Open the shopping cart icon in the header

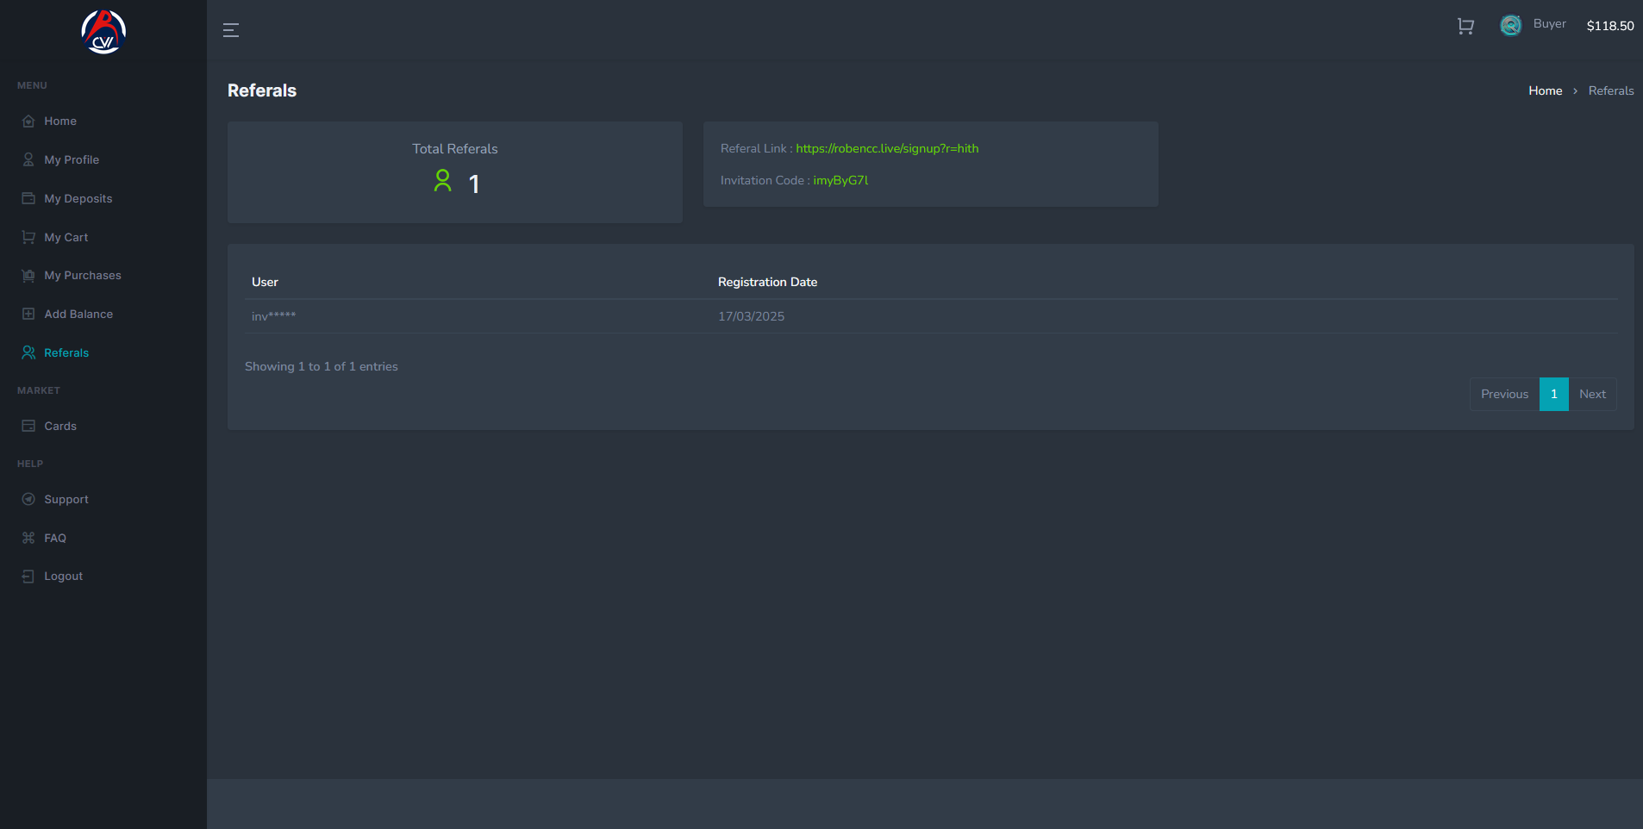point(1465,27)
